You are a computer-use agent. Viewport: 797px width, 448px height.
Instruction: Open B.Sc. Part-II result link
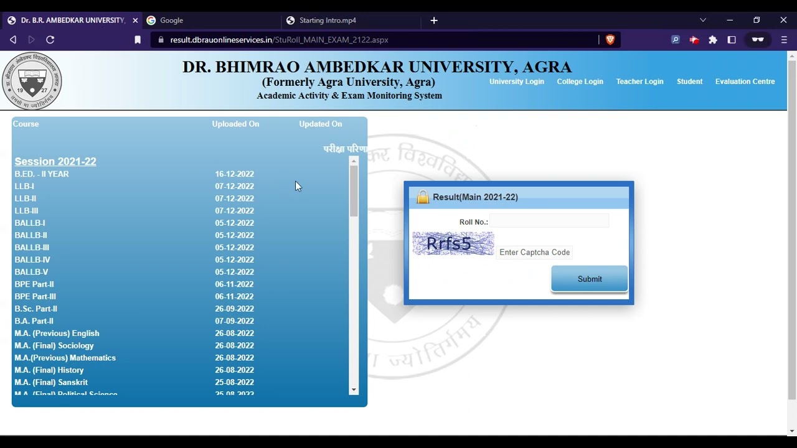click(x=36, y=309)
